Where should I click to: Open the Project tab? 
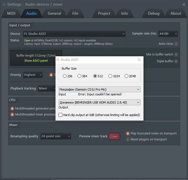[104, 14]
